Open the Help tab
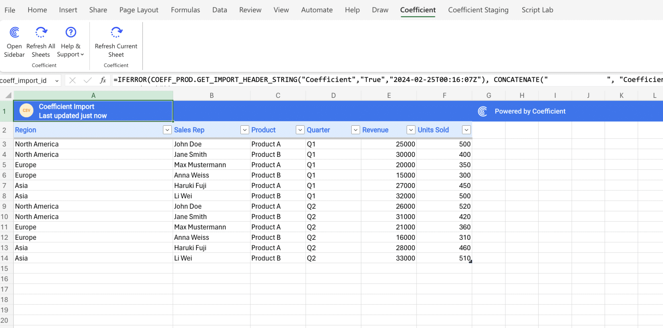The height and width of the screenshot is (328, 663). (x=352, y=10)
